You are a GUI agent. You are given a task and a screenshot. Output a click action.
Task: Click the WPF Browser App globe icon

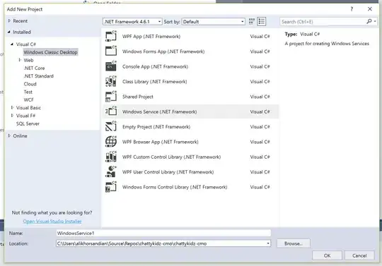tap(111, 142)
